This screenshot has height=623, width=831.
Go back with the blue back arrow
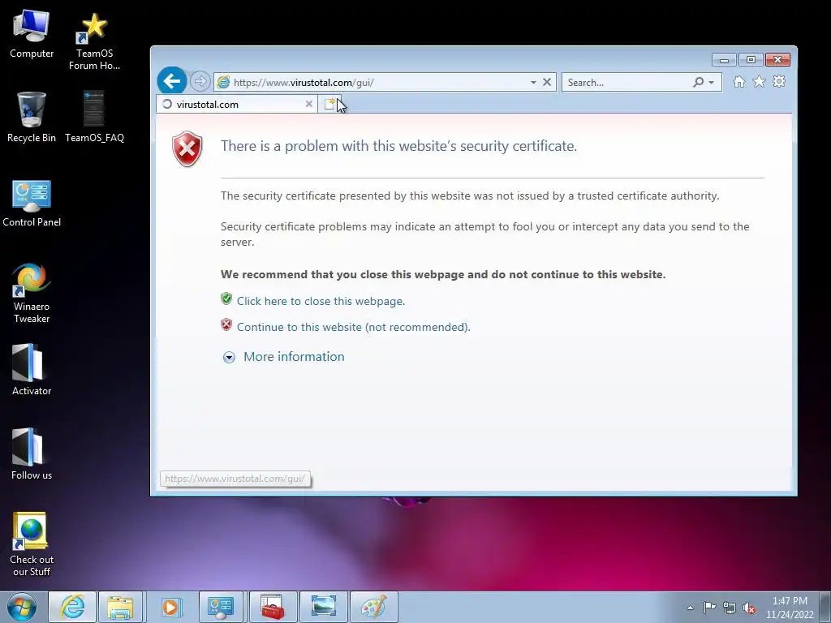click(172, 81)
